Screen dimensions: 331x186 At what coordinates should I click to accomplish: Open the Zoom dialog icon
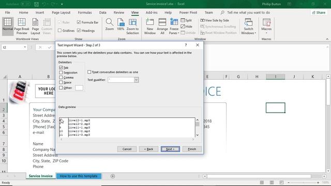click(110, 24)
